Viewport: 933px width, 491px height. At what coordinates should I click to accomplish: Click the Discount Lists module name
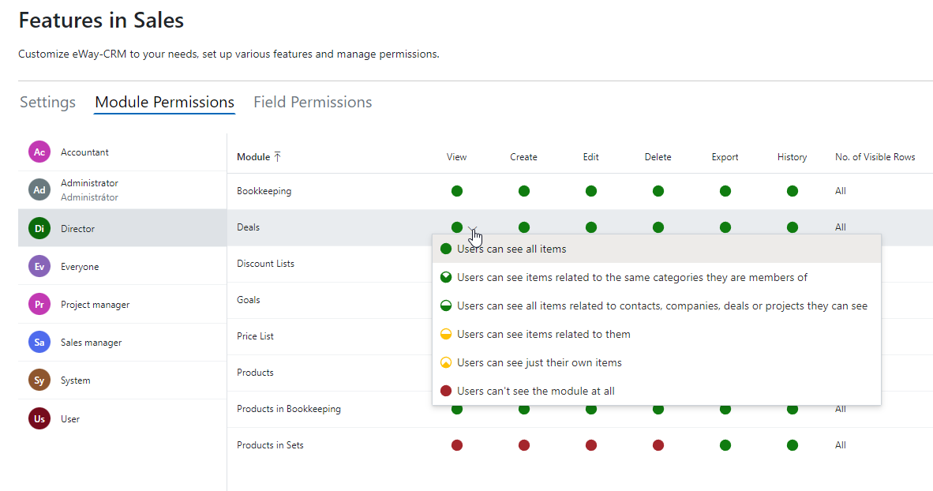[265, 264]
